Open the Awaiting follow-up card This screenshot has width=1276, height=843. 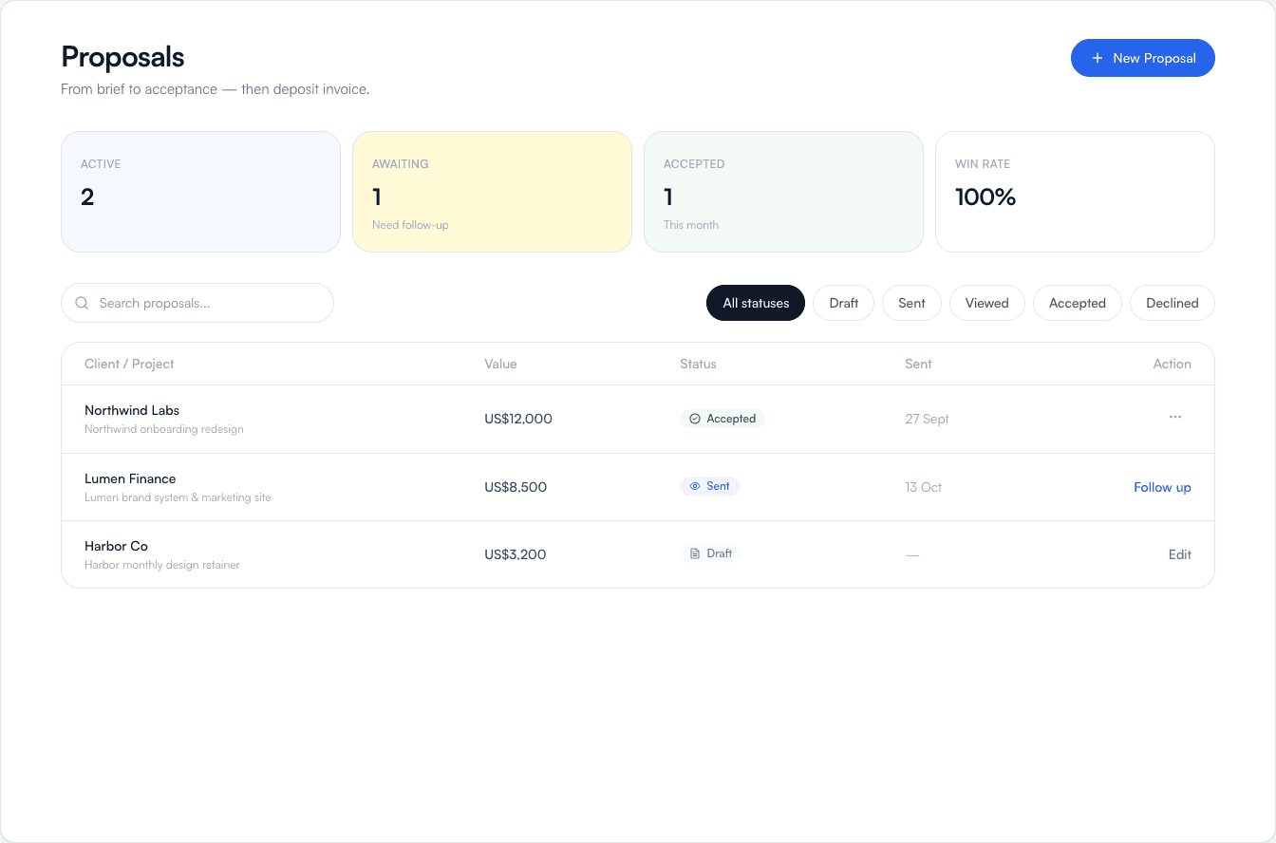(x=492, y=192)
